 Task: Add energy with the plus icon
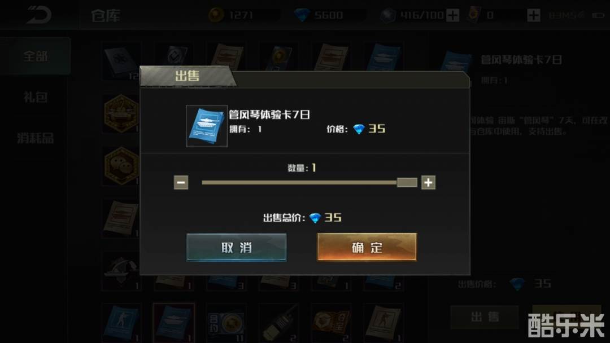pos(452,15)
